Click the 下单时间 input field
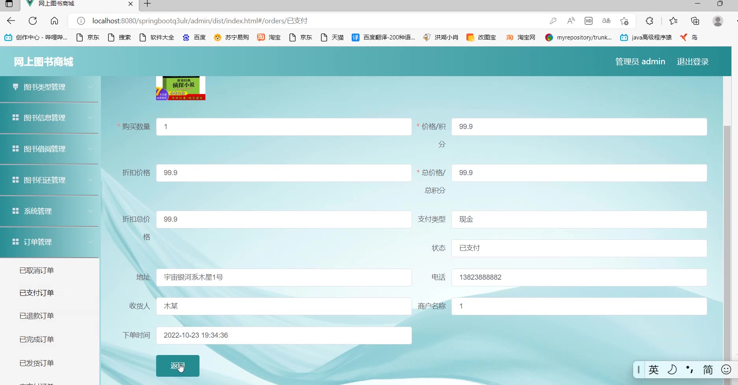This screenshot has height=385, width=738. point(284,335)
